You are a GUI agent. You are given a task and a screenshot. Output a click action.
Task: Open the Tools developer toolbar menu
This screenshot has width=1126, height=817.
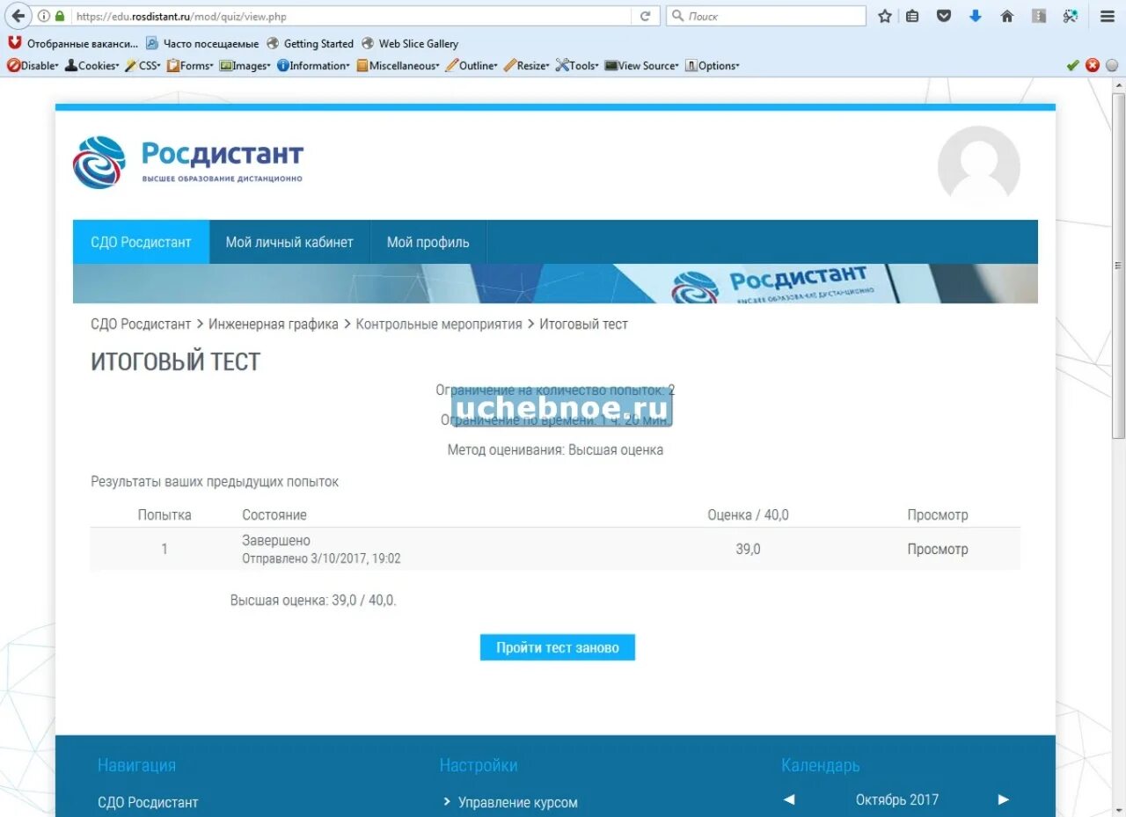[x=577, y=65]
